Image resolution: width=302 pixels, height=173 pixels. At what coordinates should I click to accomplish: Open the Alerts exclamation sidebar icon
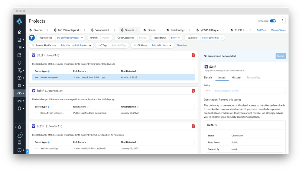(19, 78)
